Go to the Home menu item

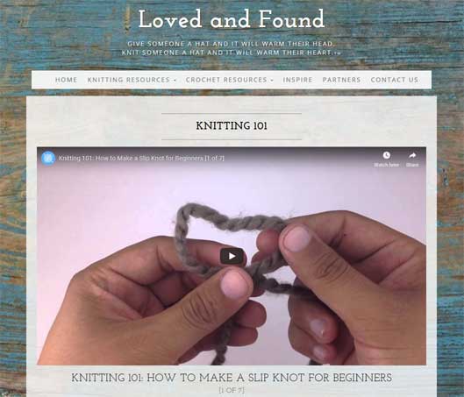click(67, 80)
